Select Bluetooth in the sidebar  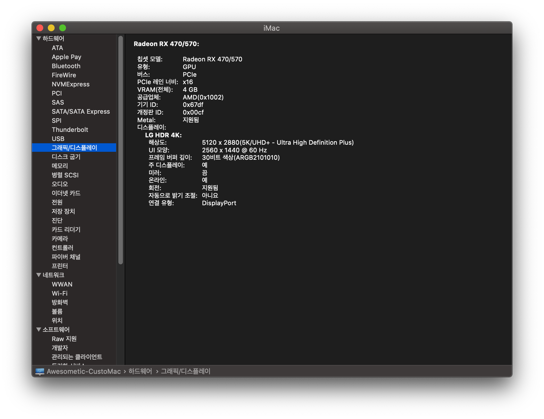tap(66, 66)
